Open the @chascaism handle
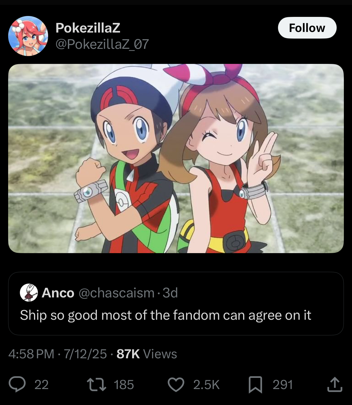352x405 pixels. pyautogui.click(x=116, y=293)
